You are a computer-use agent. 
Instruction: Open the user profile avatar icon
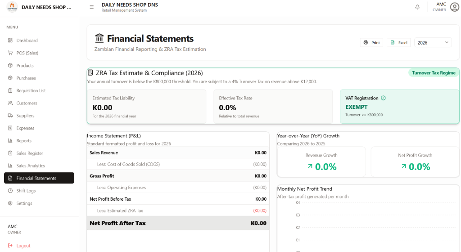(x=455, y=7)
